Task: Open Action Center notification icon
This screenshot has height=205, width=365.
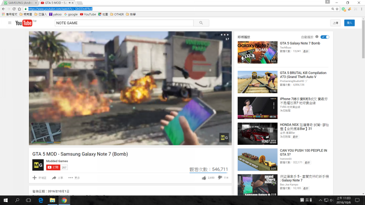Action: 357,200
